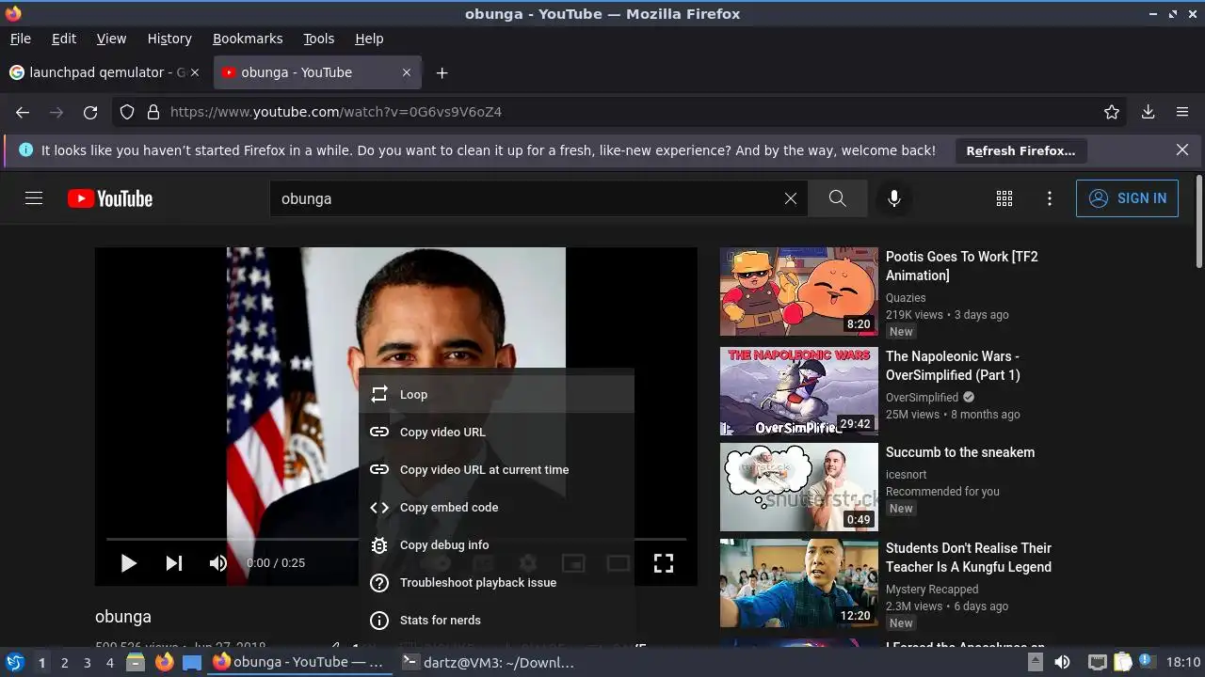This screenshot has width=1205, height=677.
Task: Open Pootis Goes To Work title link
Action: (x=962, y=266)
